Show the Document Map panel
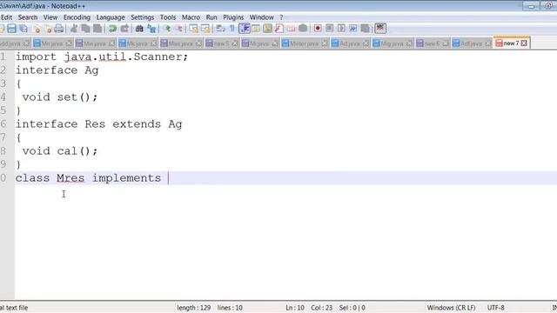 (267, 29)
